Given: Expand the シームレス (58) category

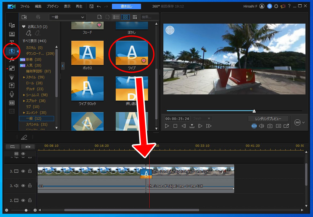Looking at the screenshot, I should point(24,95).
